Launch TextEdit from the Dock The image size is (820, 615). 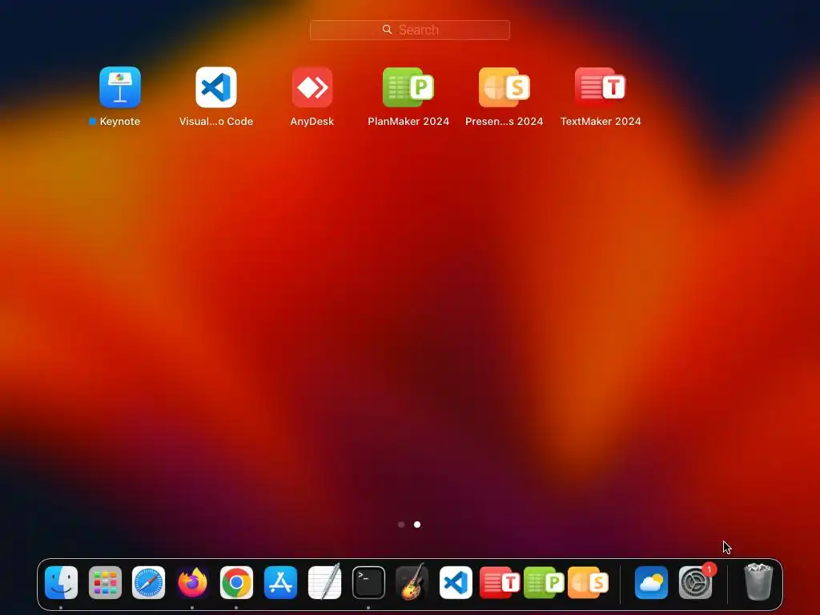coord(324,582)
